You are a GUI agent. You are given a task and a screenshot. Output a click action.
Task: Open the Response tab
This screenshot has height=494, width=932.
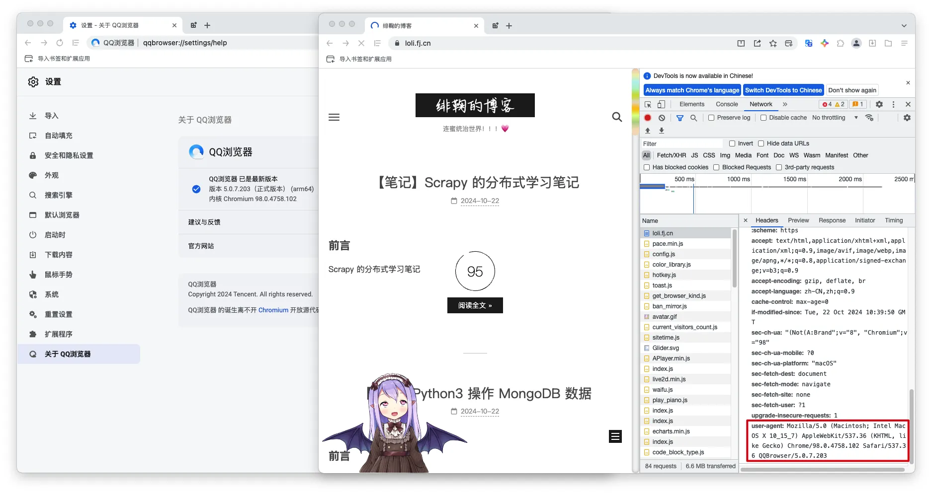[832, 220]
